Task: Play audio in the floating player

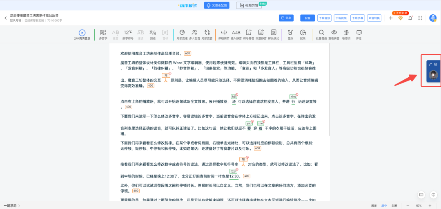Action: coord(433,75)
